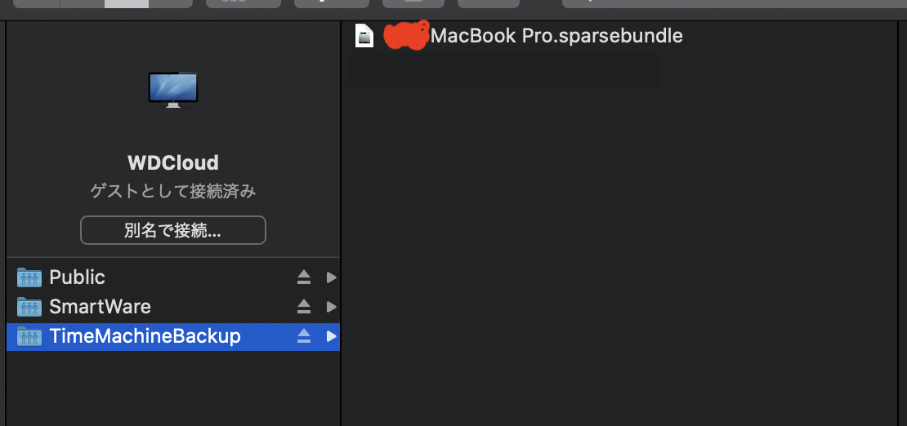Click the SmartWare shared folder icon

click(29, 307)
